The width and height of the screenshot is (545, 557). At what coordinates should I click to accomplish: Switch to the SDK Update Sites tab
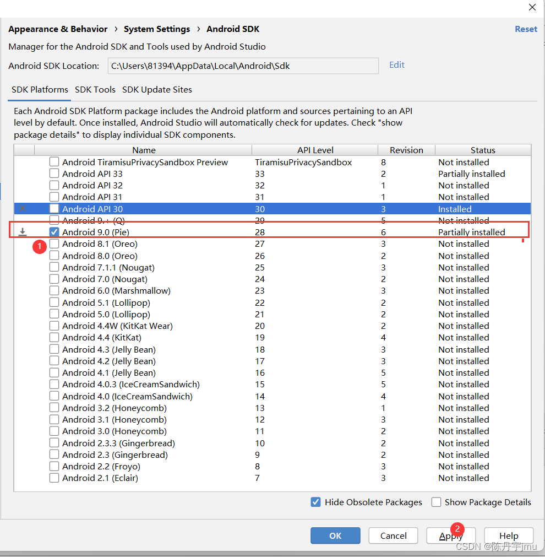[157, 89]
